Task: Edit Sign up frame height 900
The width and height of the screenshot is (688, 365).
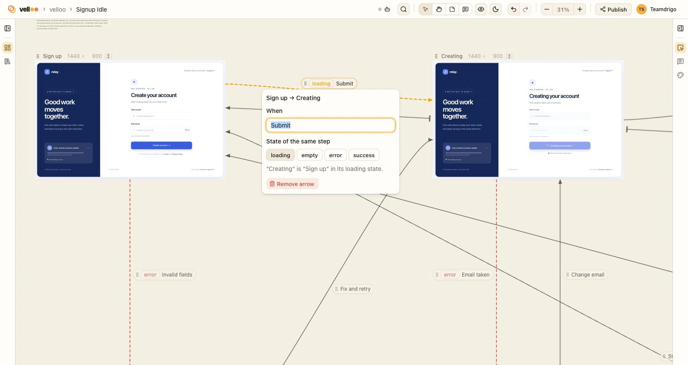Action: [x=97, y=56]
